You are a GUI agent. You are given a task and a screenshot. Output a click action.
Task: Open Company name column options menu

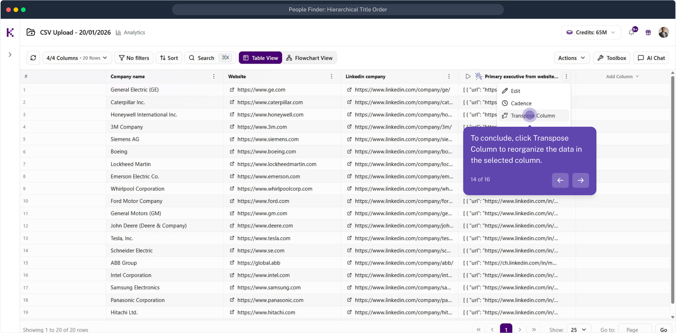click(214, 76)
